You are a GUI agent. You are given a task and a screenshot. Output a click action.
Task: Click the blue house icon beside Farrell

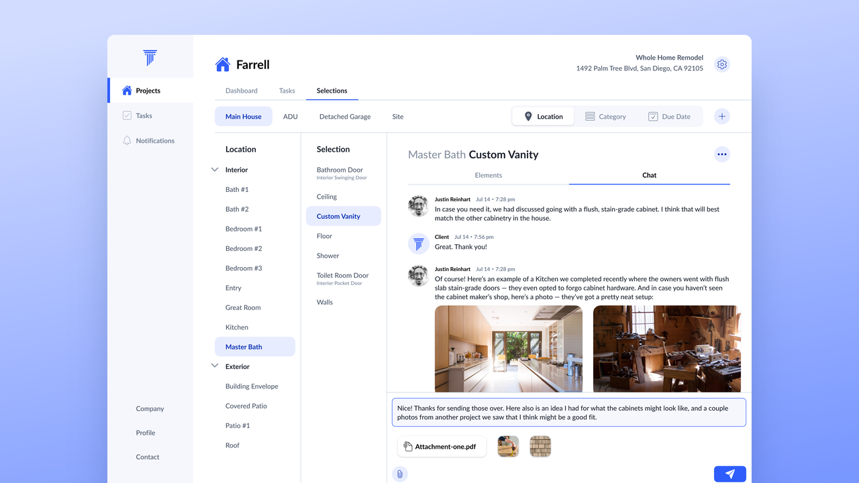coord(222,64)
